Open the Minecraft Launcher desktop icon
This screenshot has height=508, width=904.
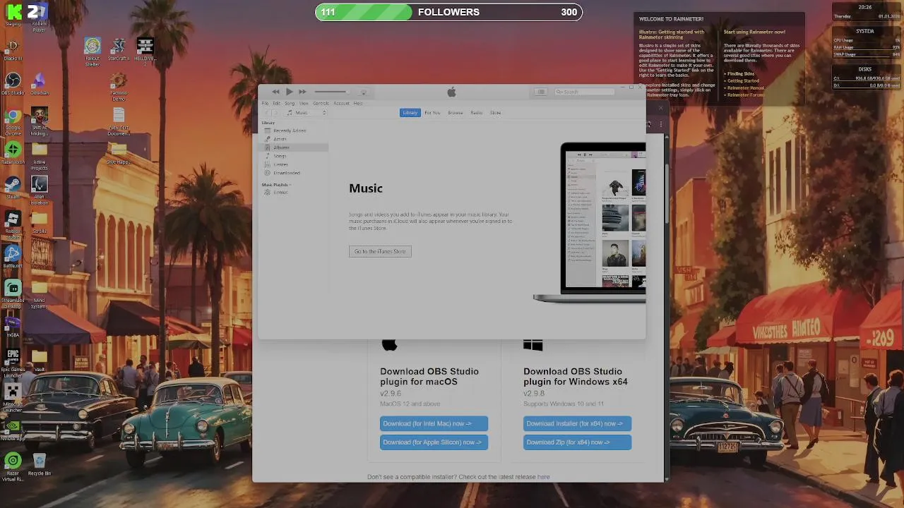tap(13, 398)
